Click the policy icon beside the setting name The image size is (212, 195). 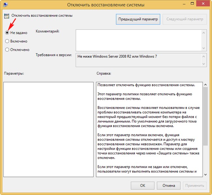(7, 16)
